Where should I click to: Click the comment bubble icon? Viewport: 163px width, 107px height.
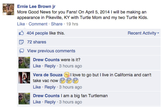coord(22,51)
